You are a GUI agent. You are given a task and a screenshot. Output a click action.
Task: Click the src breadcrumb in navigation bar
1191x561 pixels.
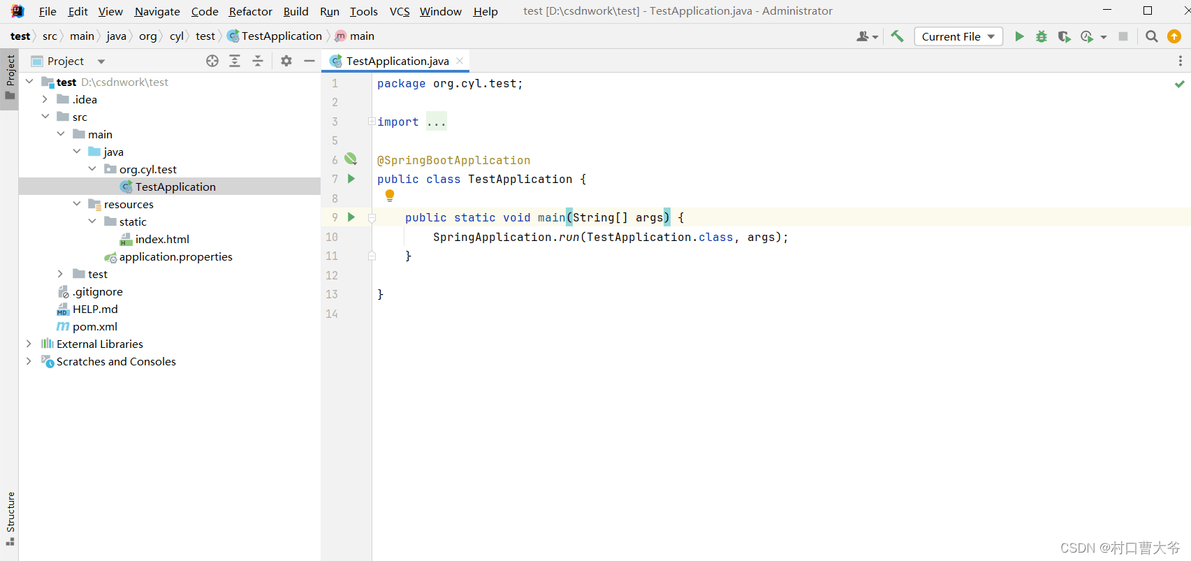coord(50,36)
